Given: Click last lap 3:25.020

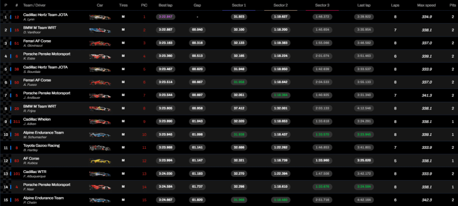Looking at the screenshot, I should (364, 160).
